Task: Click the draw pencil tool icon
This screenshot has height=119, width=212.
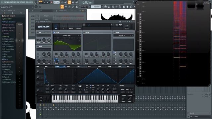Action: click(69, 7)
